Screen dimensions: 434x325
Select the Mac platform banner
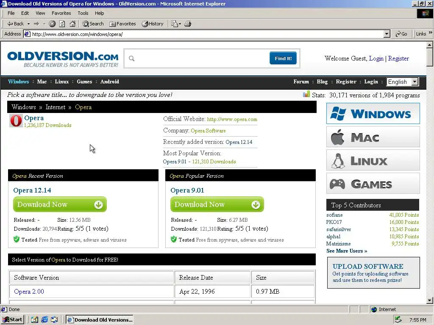pyautogui.click(x=373, y=137)
